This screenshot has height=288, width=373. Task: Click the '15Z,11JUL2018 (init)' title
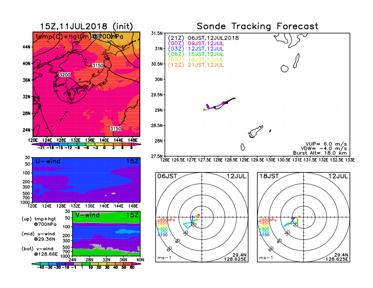point(86,26)
